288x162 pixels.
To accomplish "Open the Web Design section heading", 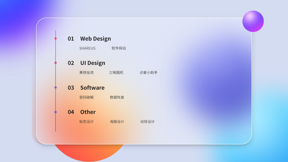I will [95, 39].
